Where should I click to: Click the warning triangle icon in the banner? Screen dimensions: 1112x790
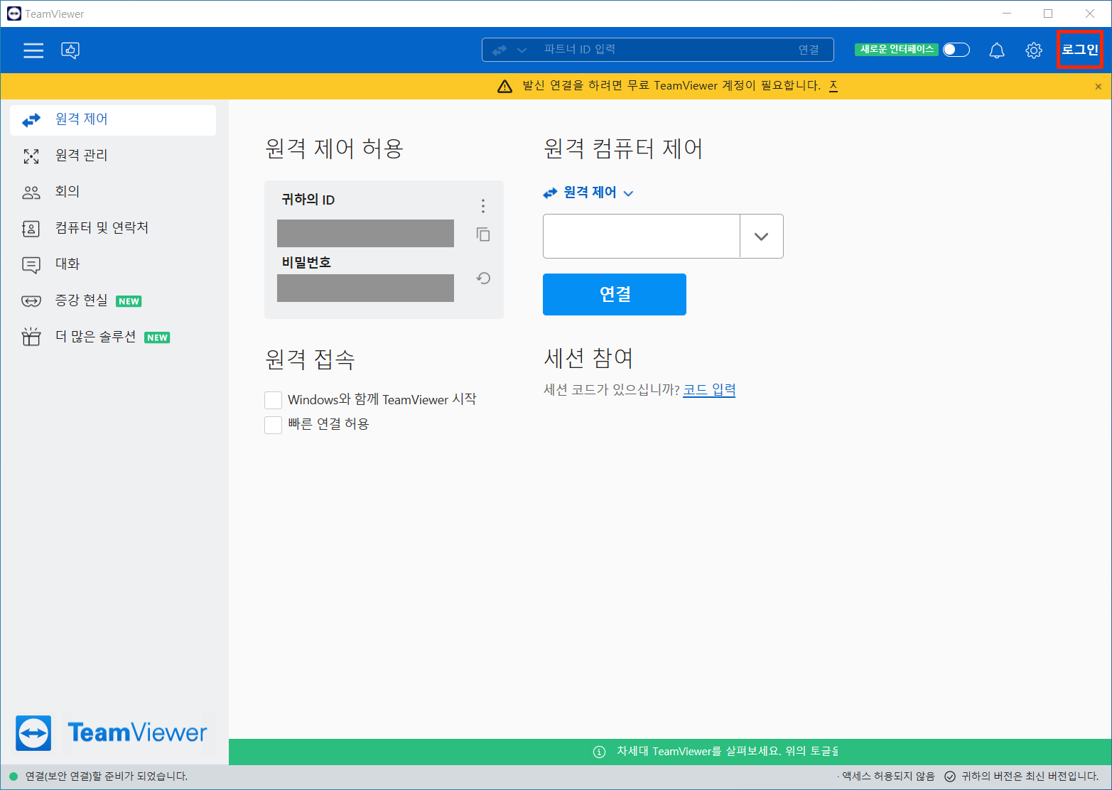[504, 87]
